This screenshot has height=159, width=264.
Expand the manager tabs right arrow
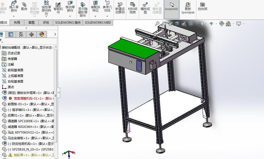click(55, 34)
